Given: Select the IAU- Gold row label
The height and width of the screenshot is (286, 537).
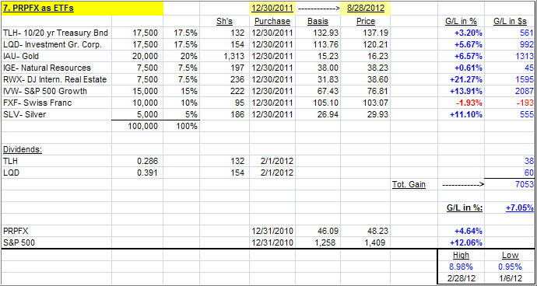Looking at the screenshot, I should coord(56,57).
